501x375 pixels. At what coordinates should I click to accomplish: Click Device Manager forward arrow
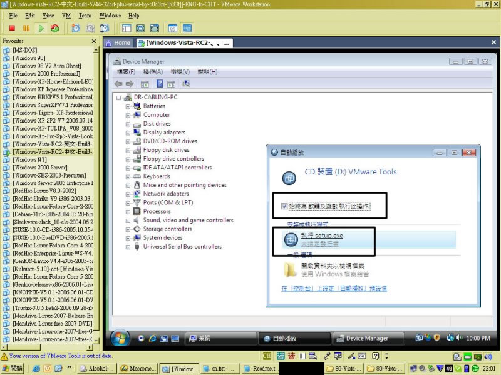[130, 84]
